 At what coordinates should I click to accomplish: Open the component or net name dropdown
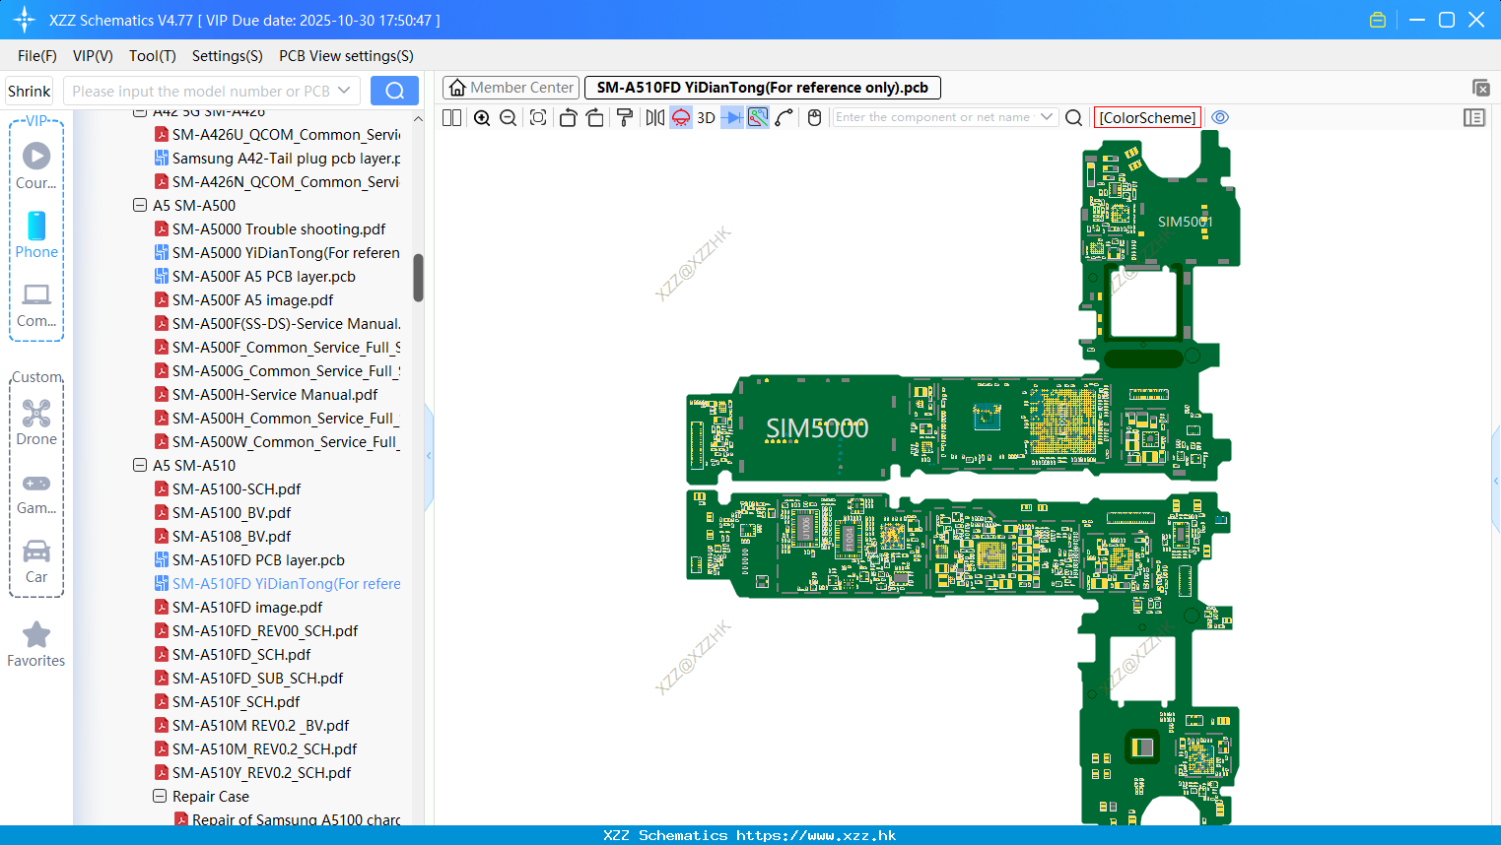[x=1047, y=117]
